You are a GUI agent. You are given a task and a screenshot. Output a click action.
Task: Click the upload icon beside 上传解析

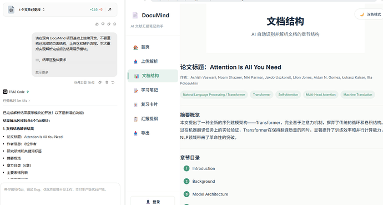tap(135, 62)
